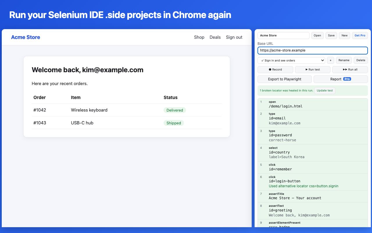Select step 1 open command
This screenshot has width=372, height=233.
coord(313,104)
